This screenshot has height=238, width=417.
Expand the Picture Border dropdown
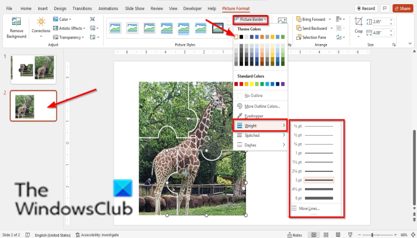click(251, 20)
